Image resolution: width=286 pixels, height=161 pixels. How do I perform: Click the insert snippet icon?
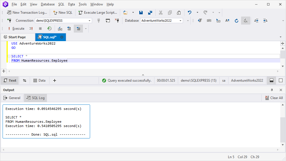pos(218,21)
